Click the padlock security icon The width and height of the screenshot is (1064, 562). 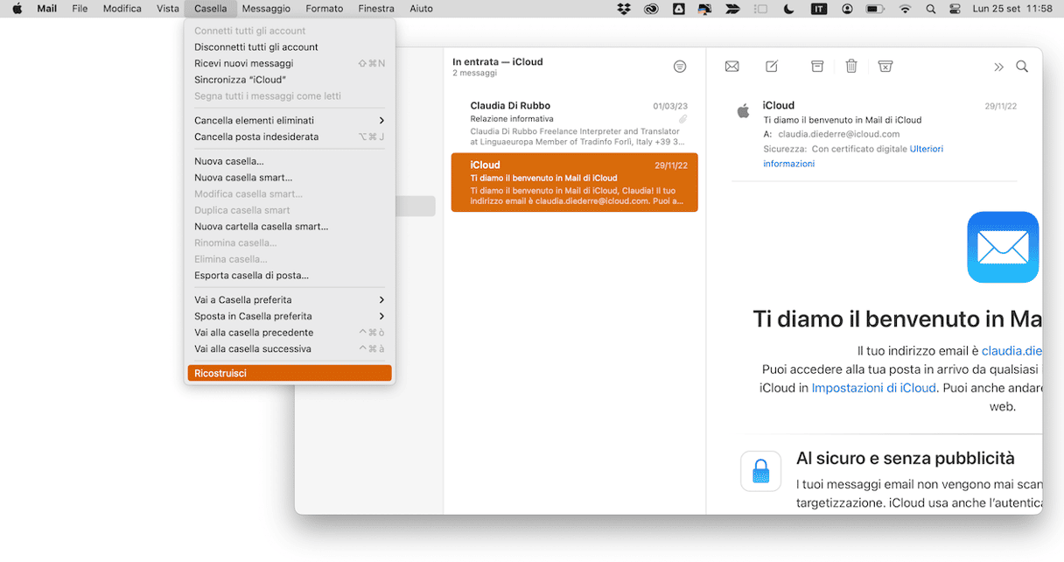(760, 471)
